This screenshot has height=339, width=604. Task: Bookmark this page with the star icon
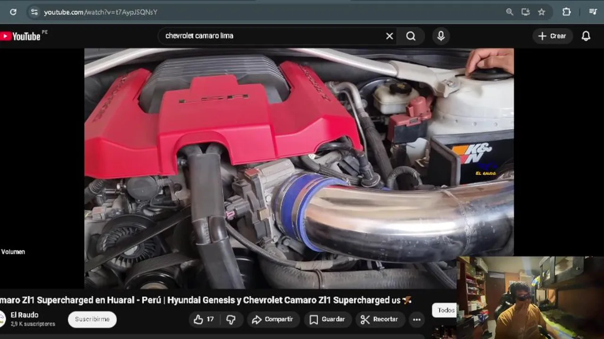click(x=542, y=12)
